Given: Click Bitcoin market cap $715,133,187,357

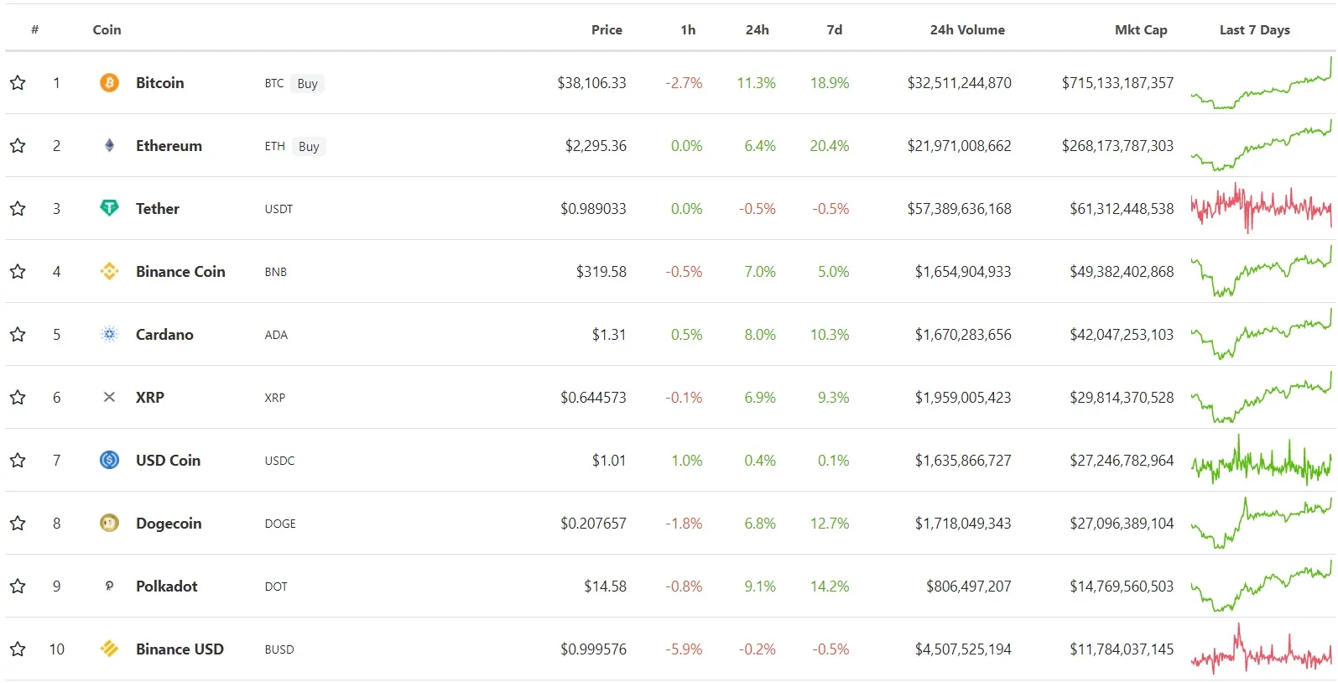Looking at the screenshot, I should point(1117,82).
